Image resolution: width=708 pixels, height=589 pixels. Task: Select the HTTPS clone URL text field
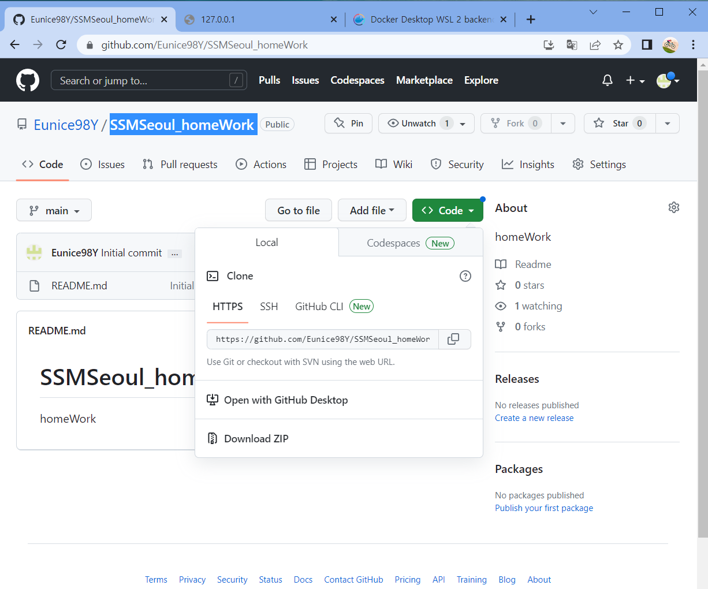322,339
